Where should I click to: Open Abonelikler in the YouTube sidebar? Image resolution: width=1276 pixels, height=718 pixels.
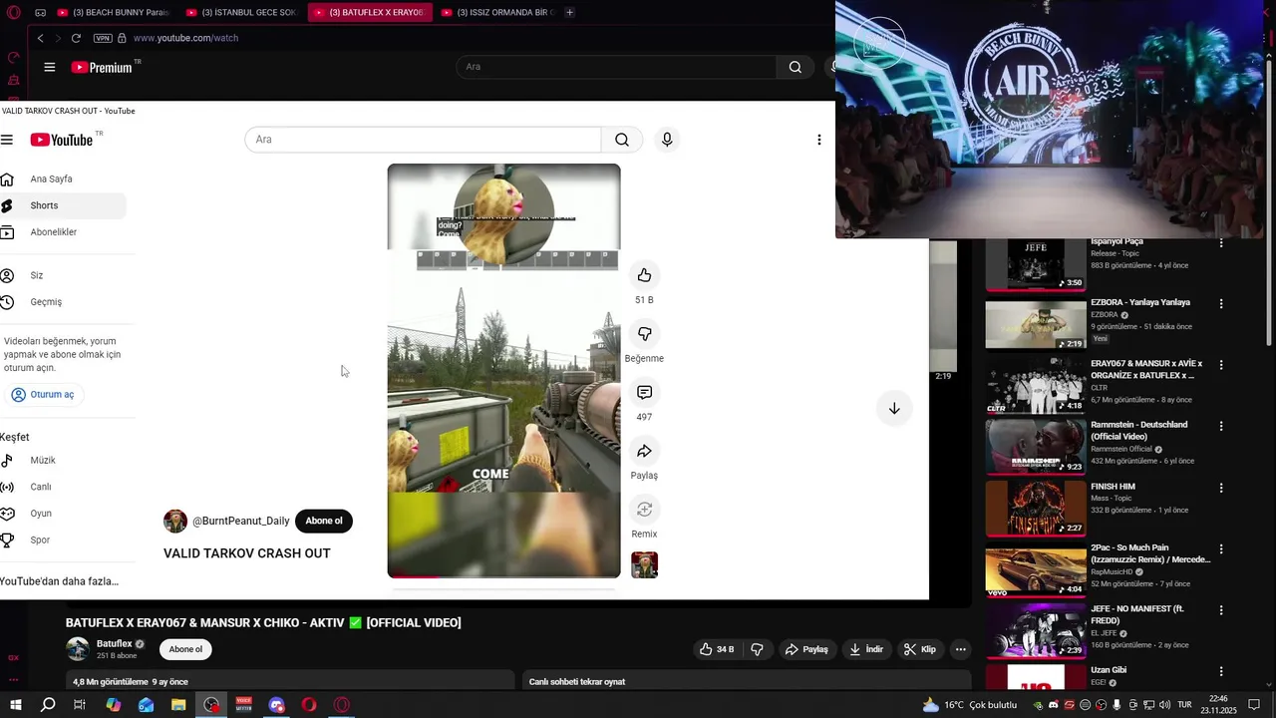62,232
